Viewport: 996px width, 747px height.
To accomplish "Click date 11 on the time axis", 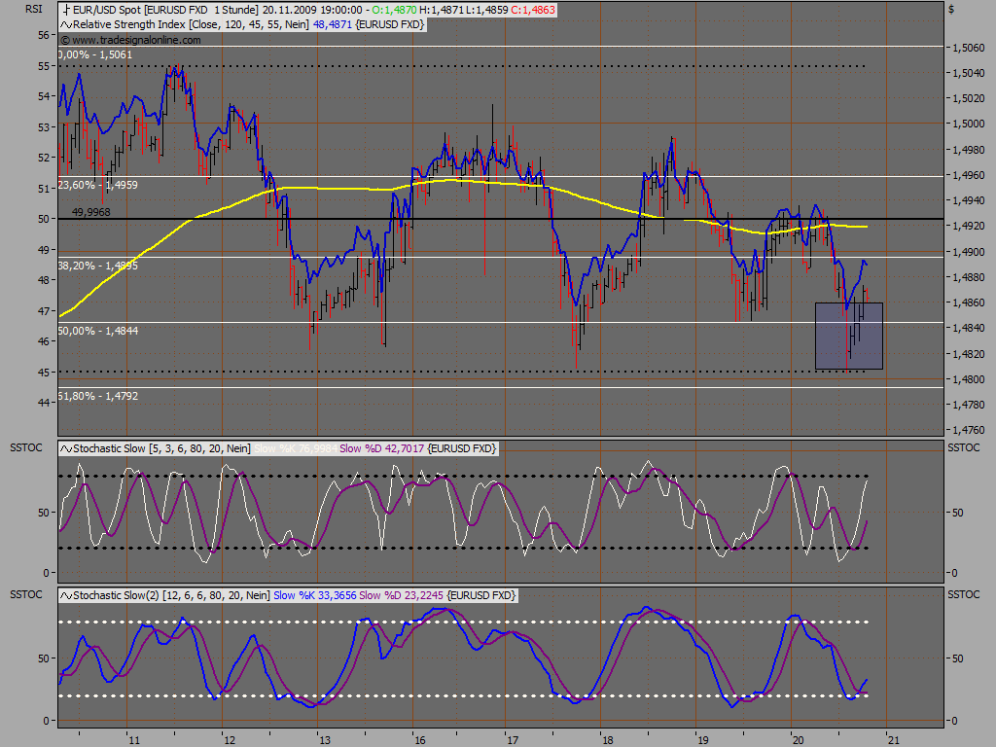I will [133, 740].
